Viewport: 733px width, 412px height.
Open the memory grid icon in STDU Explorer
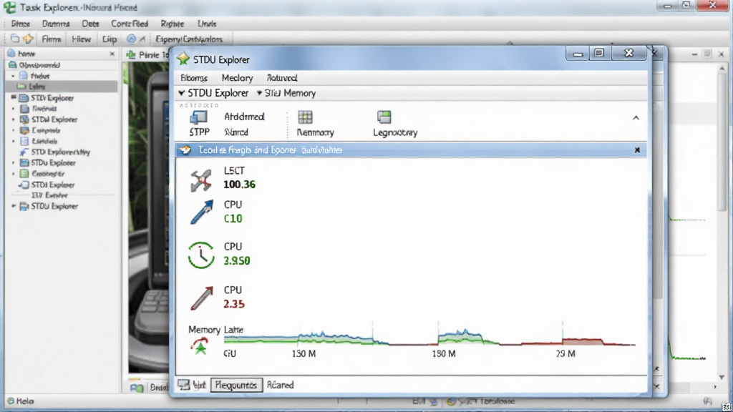pos(305,117)
